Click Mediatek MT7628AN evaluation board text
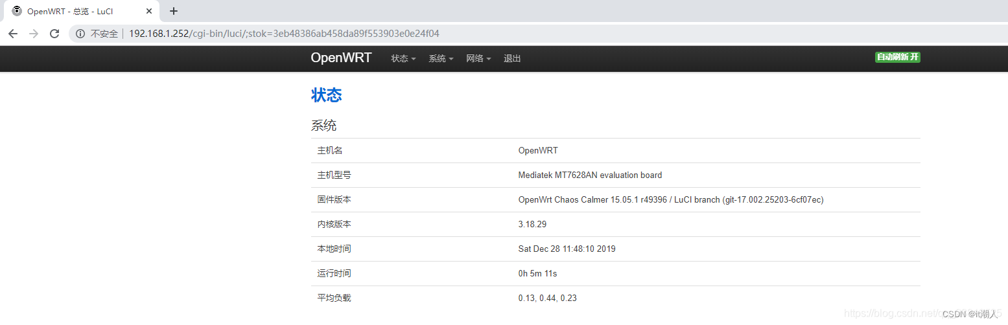Screen dimensions: 1008x325 pyautogui.click(x=590, y=175)
